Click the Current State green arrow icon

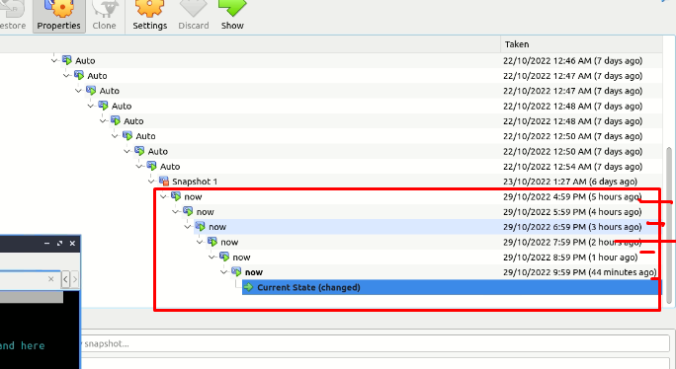249,287
